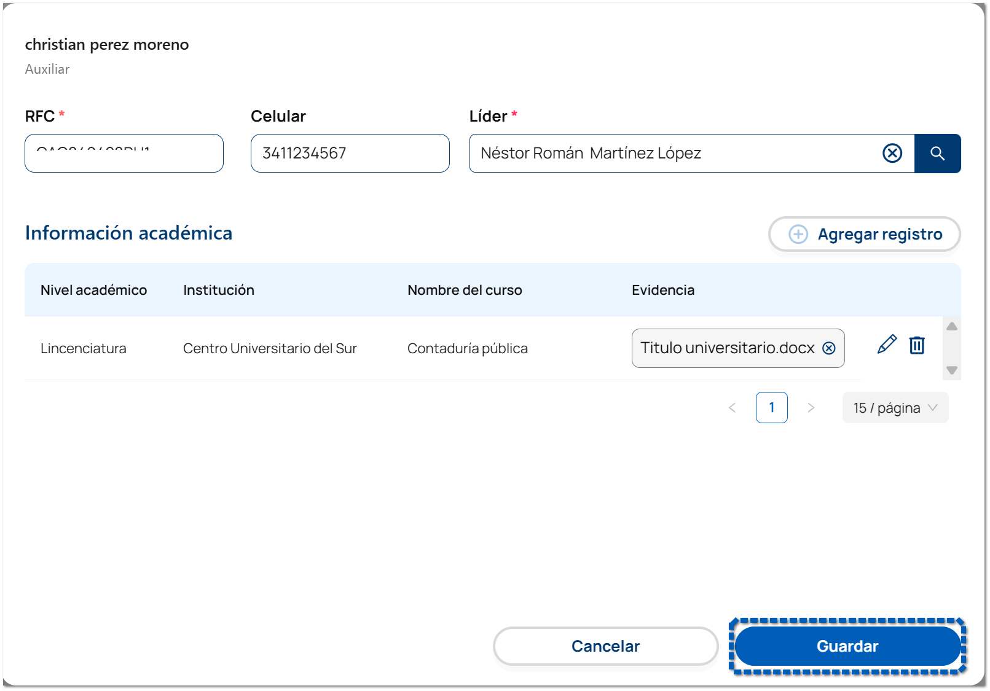Remove the Titulo universitario.docx attachment
The image size is (990, 691).
tap(829, 348)
